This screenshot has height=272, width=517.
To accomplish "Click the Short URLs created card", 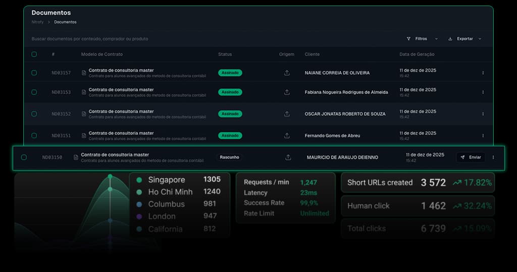I will point(418,183).
